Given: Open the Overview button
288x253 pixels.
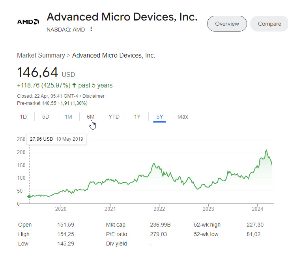Looking at the screenshot, I should (227, 24).
